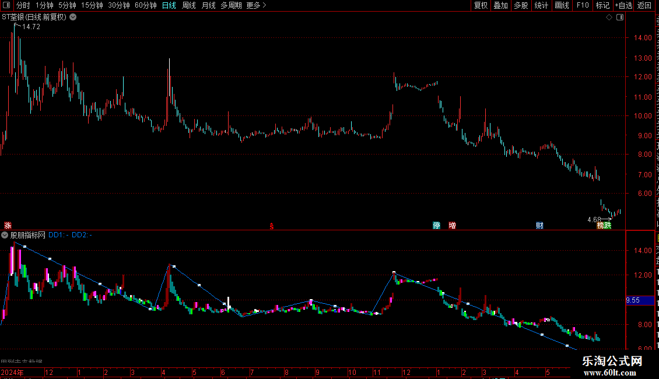Click the DD1 indicator label

pos(58,236)
